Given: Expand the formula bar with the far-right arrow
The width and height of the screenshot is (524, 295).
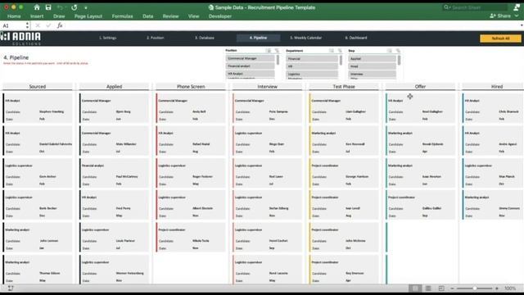Looking at the screenshot, I should 522,25.
